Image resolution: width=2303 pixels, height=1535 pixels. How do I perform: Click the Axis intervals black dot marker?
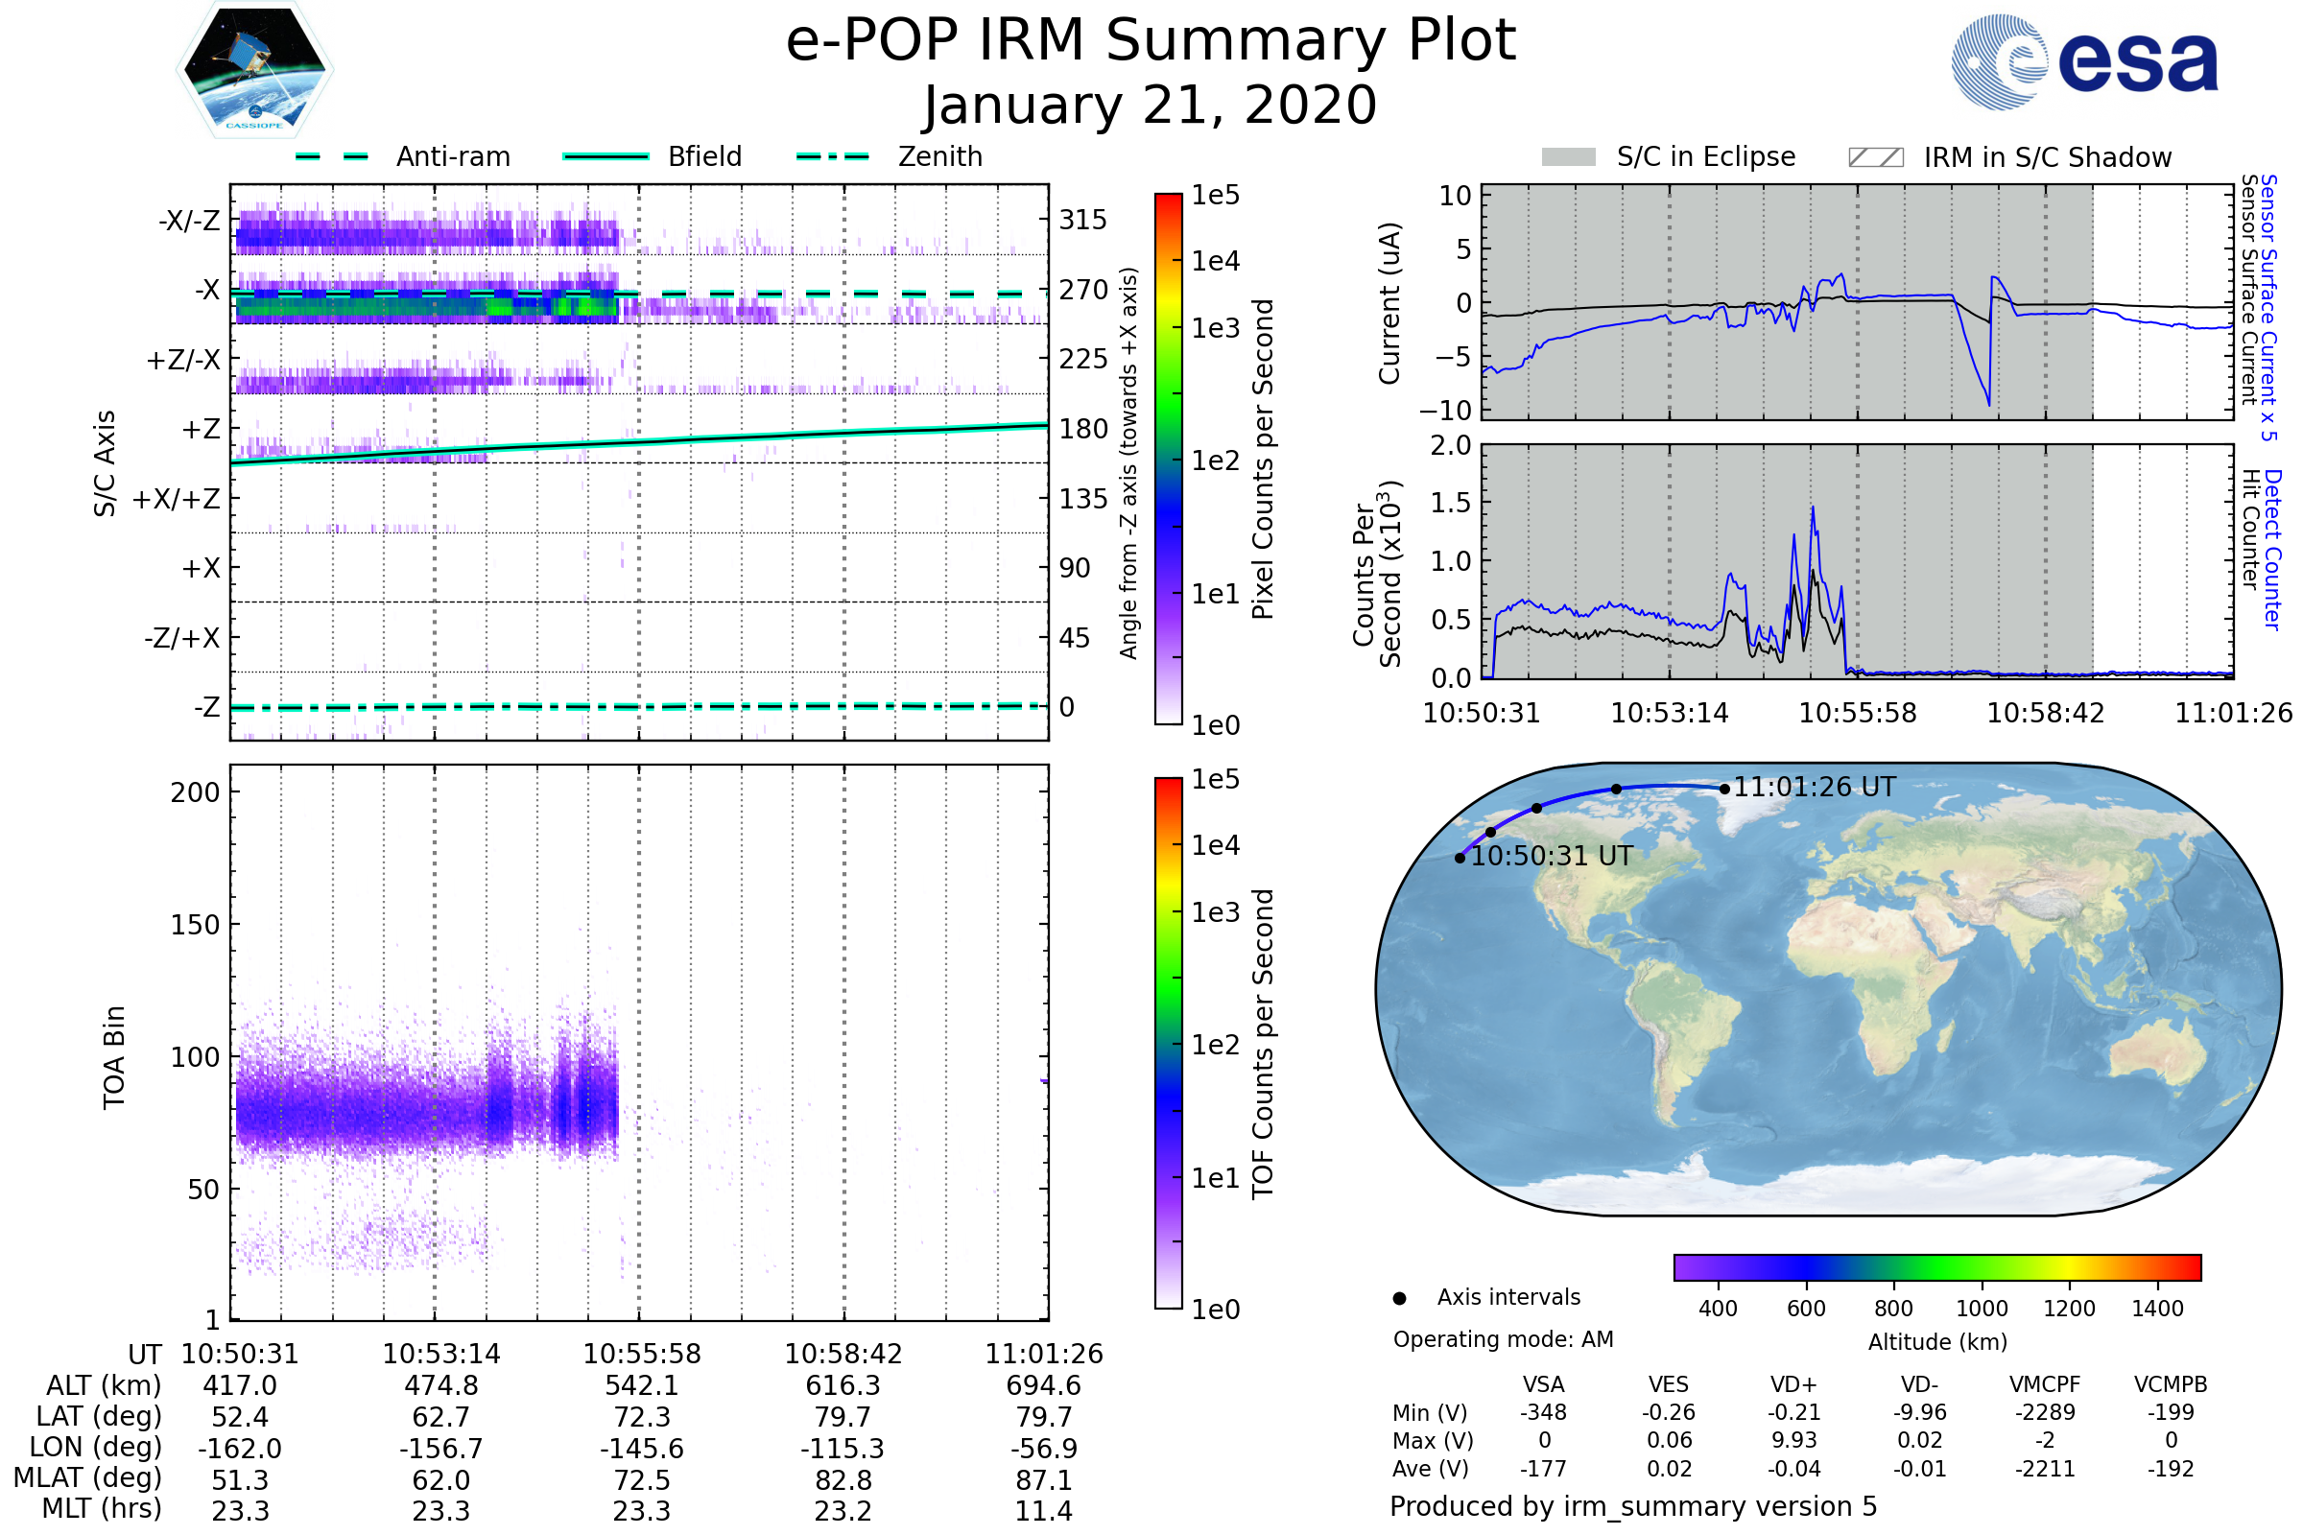click(1399, 1299)
